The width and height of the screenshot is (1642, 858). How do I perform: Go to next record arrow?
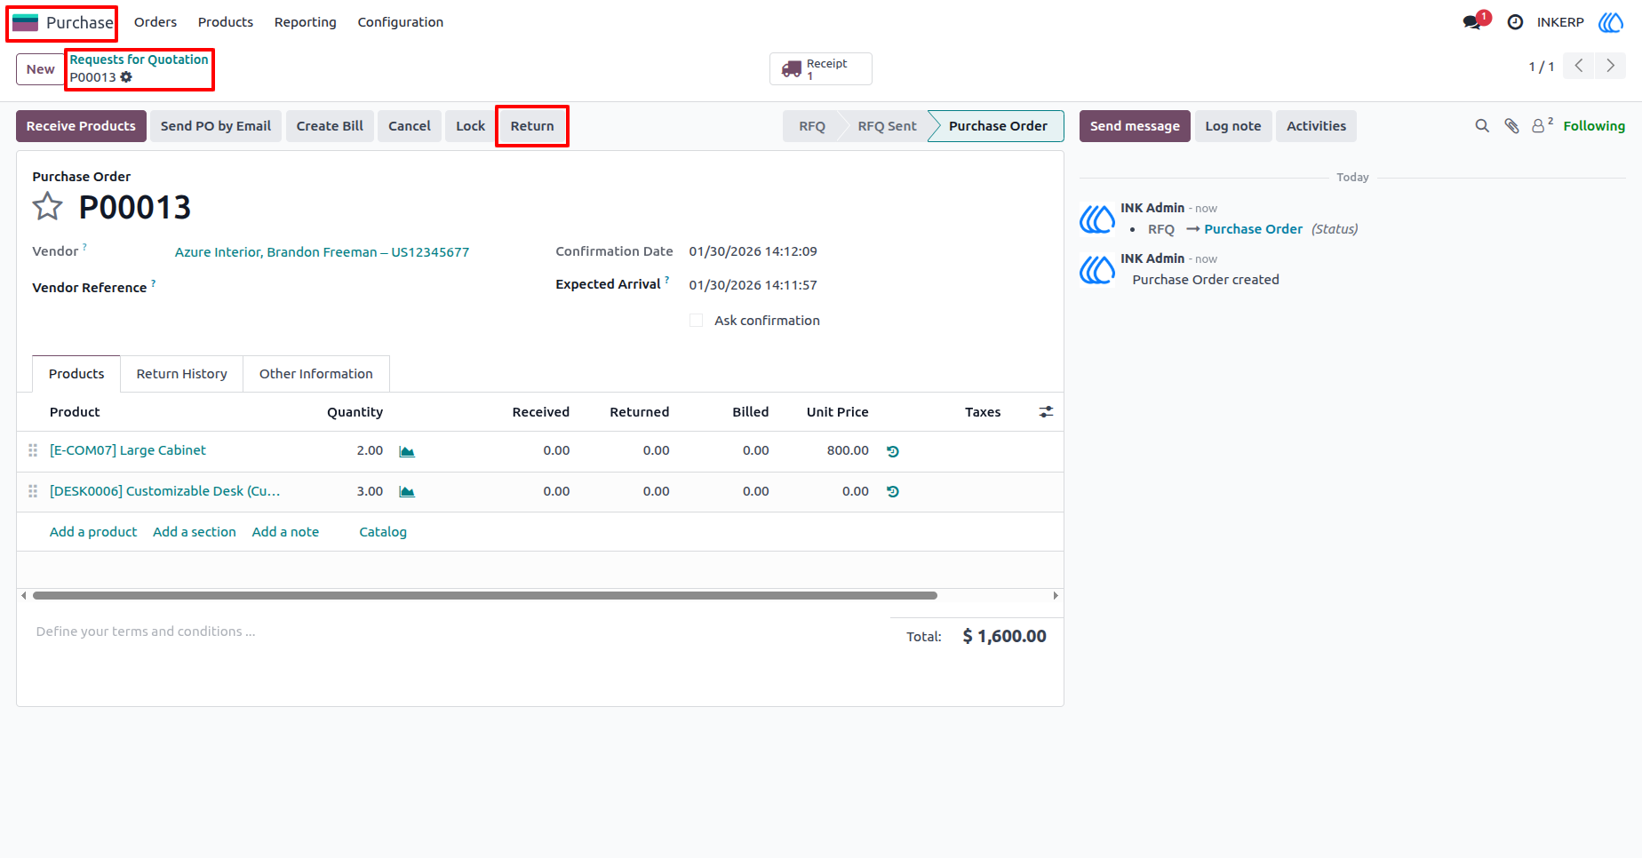tap(1610, 66)
